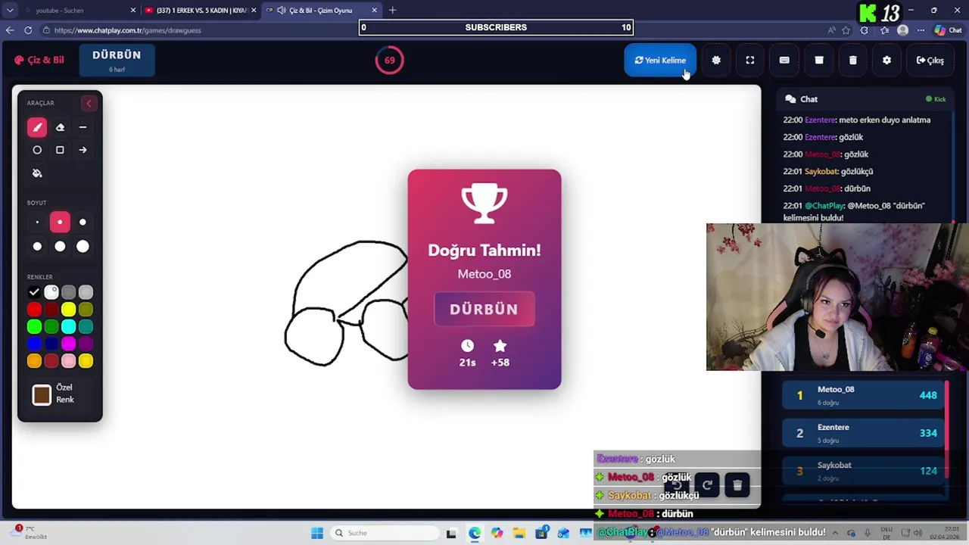Image resolution: width=969 pixels, height=545 pixels.
Task: Toggle fullscreen mode icon
Action: coord(750,61)
